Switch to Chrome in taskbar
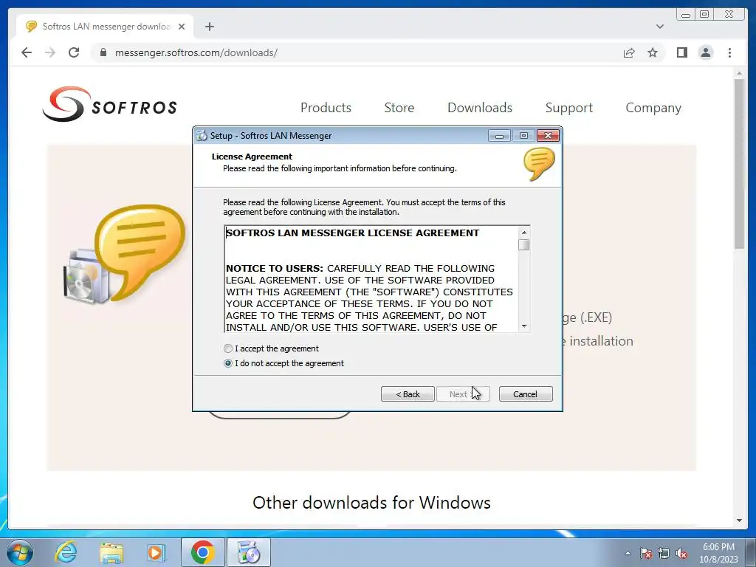This screenshot has width=756, height=567. tap(202, 552)
